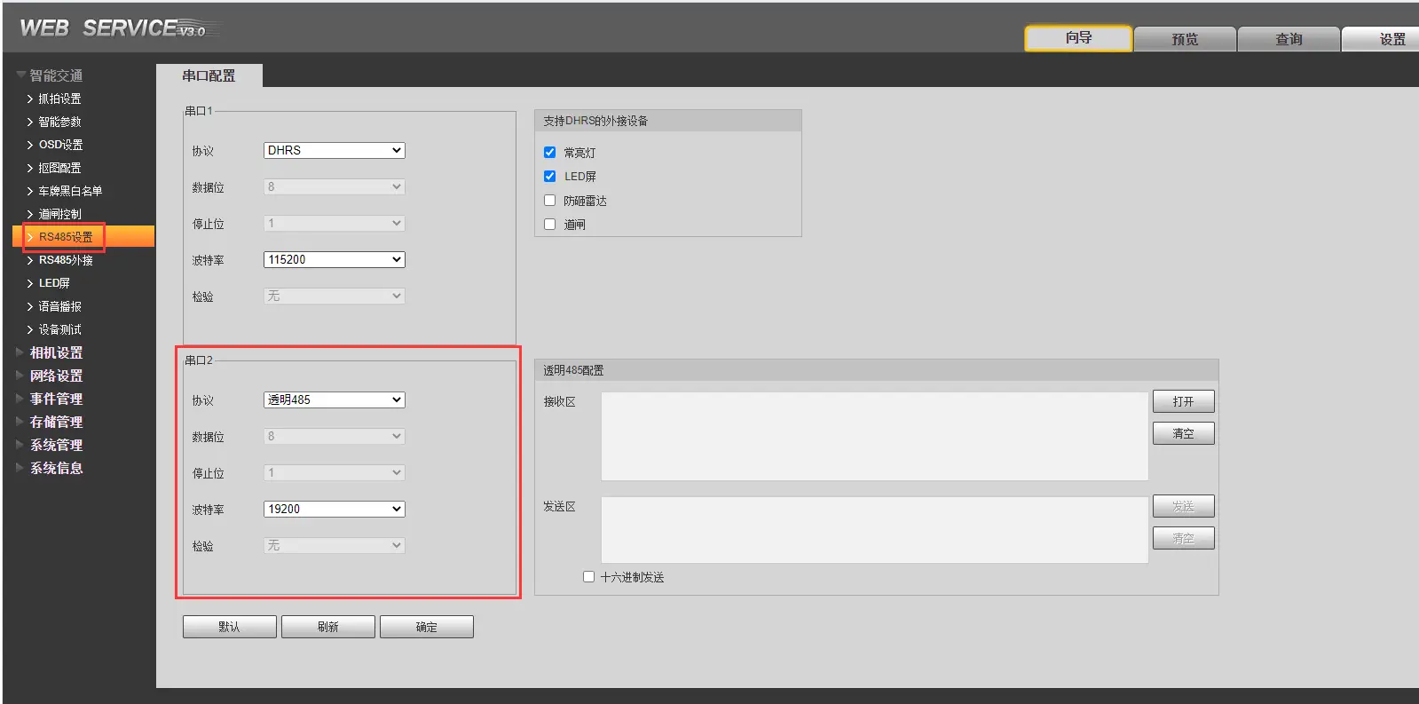Viewport: 1419px width, 704px height.
Task: Enable the 道闸 external device checkbox
Action: 550,225
